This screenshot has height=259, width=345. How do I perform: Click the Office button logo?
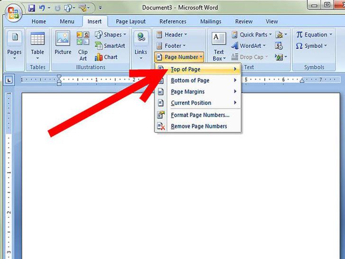point(13,13)
